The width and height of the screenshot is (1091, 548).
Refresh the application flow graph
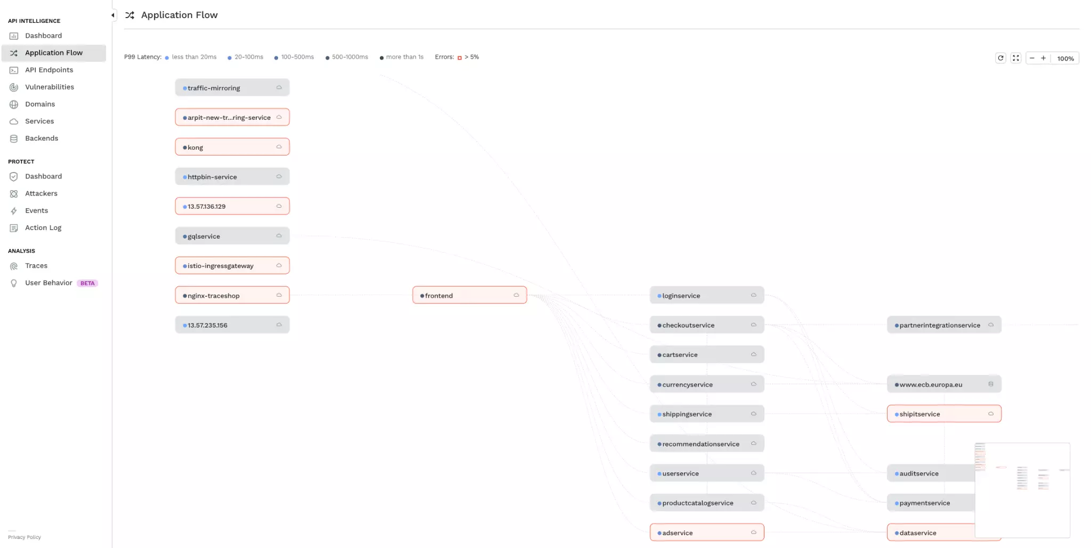tap(1000, 58)
